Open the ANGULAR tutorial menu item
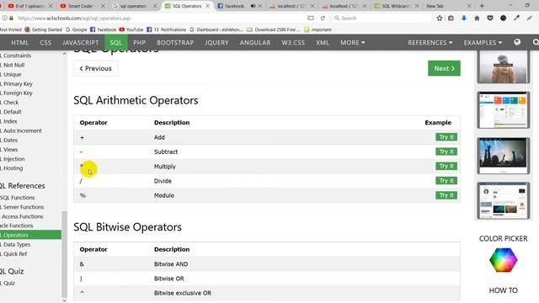Screen dimensions: 539x303 coord(255,43)
